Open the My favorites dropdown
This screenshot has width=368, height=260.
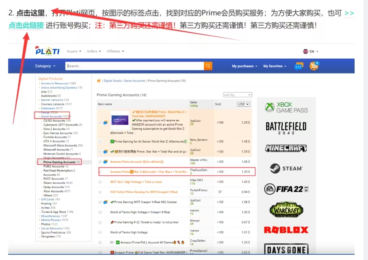click(275, 66)
